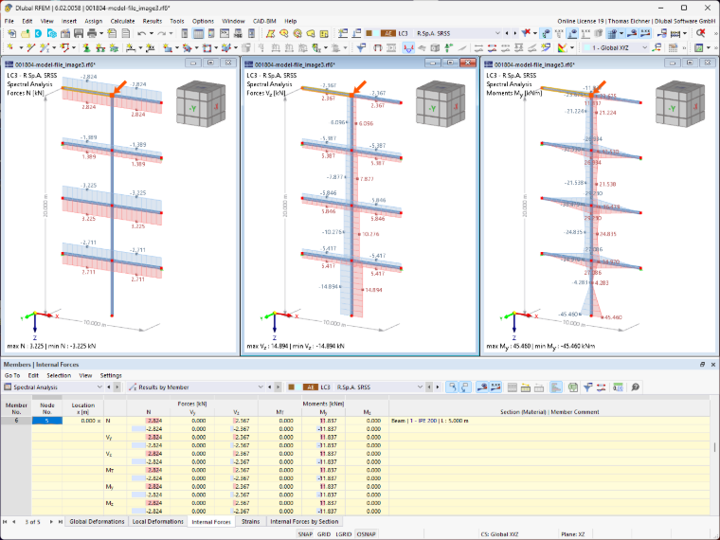Image resolution: width=720 pixels, height=540 pixels.
Task: Click the red-X delete results icon
Action: point(700,33)
